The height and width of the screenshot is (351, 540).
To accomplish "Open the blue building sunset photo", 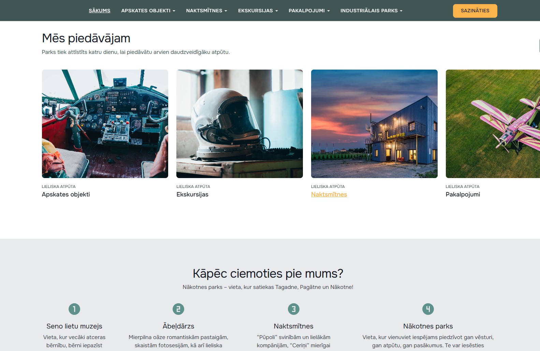I will click(374, 124).
